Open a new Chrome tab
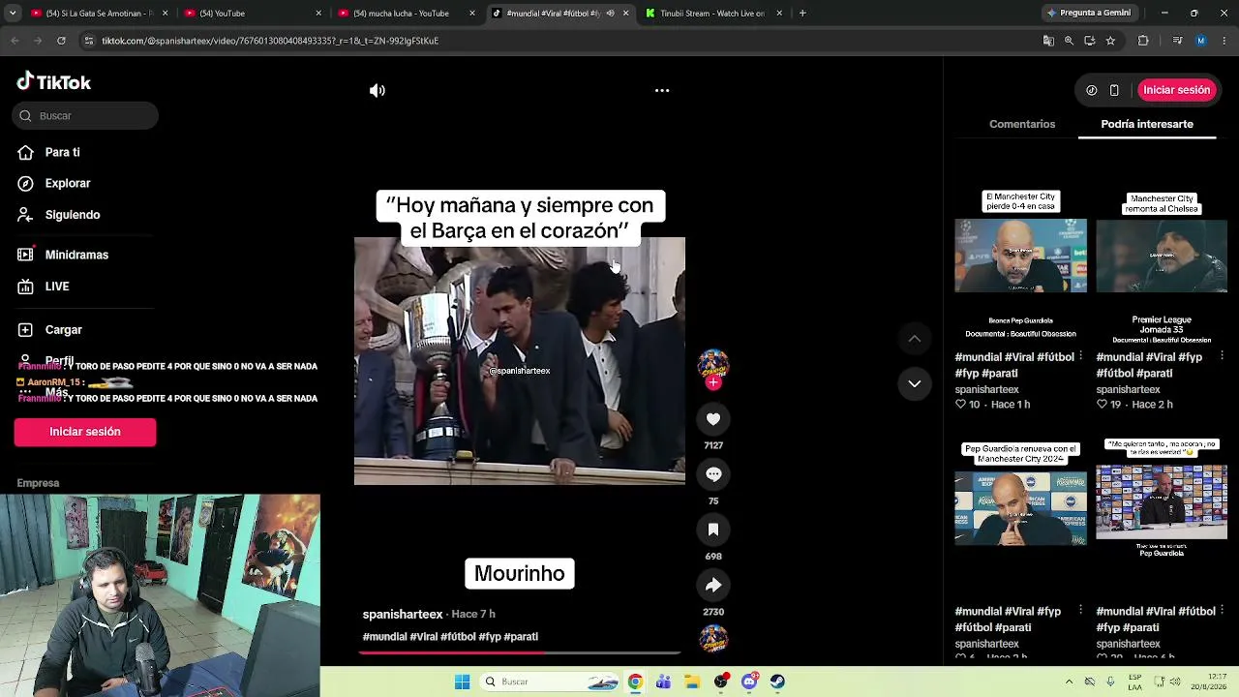The image size is (1239, 697). point(802,14)
